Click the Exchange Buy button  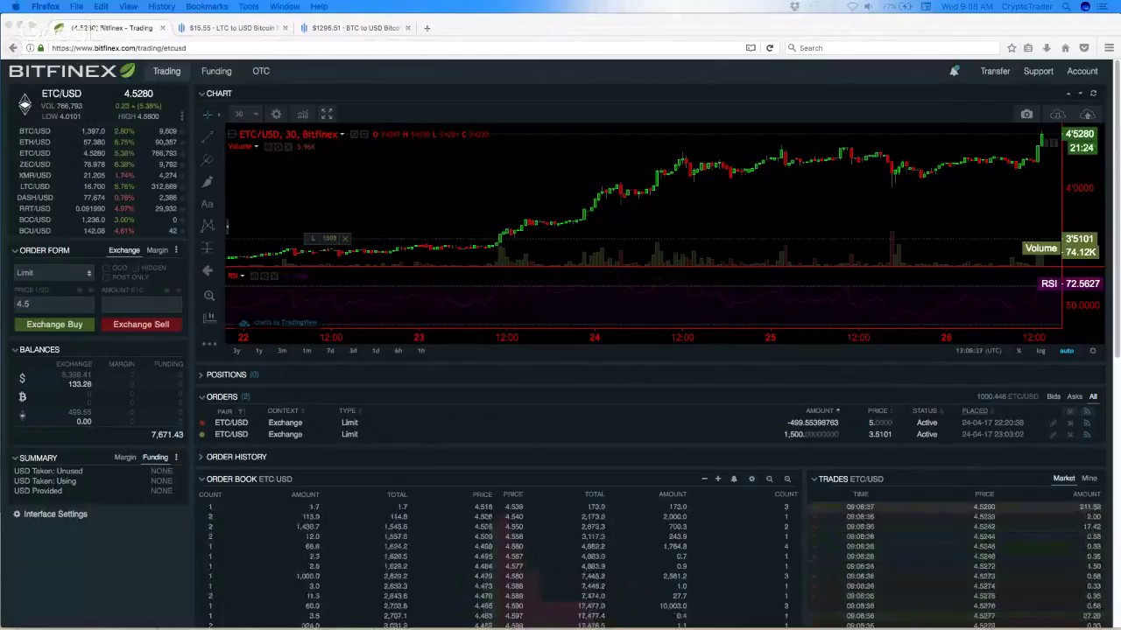pos(54,325)
